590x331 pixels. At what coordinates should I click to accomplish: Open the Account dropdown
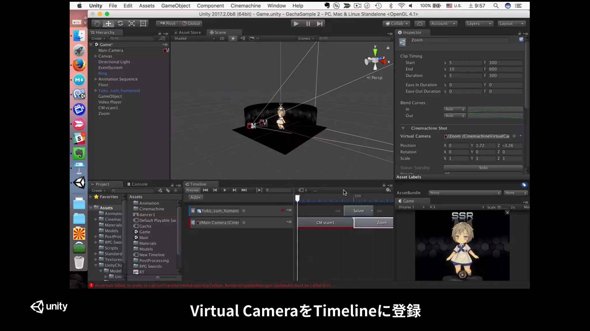tap(443, 24)
